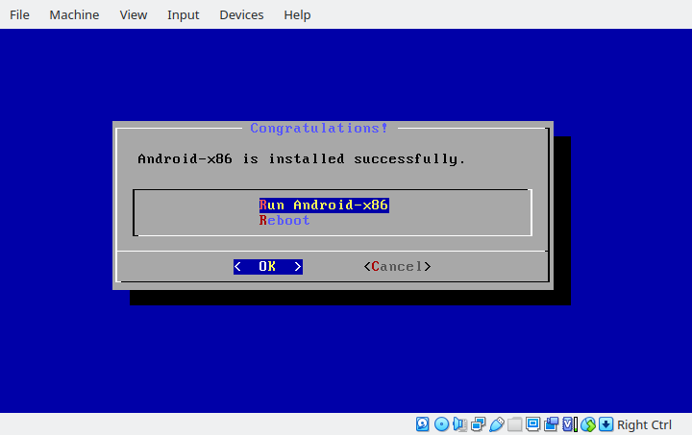Click the CPU virtualization status icon
The image size is (692, 435).
570,424
